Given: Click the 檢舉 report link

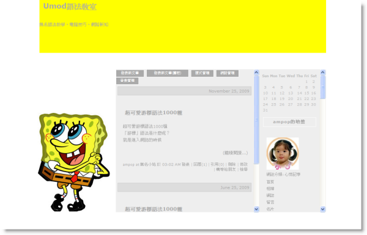Looking at the screenshot, I should point(243,169).
